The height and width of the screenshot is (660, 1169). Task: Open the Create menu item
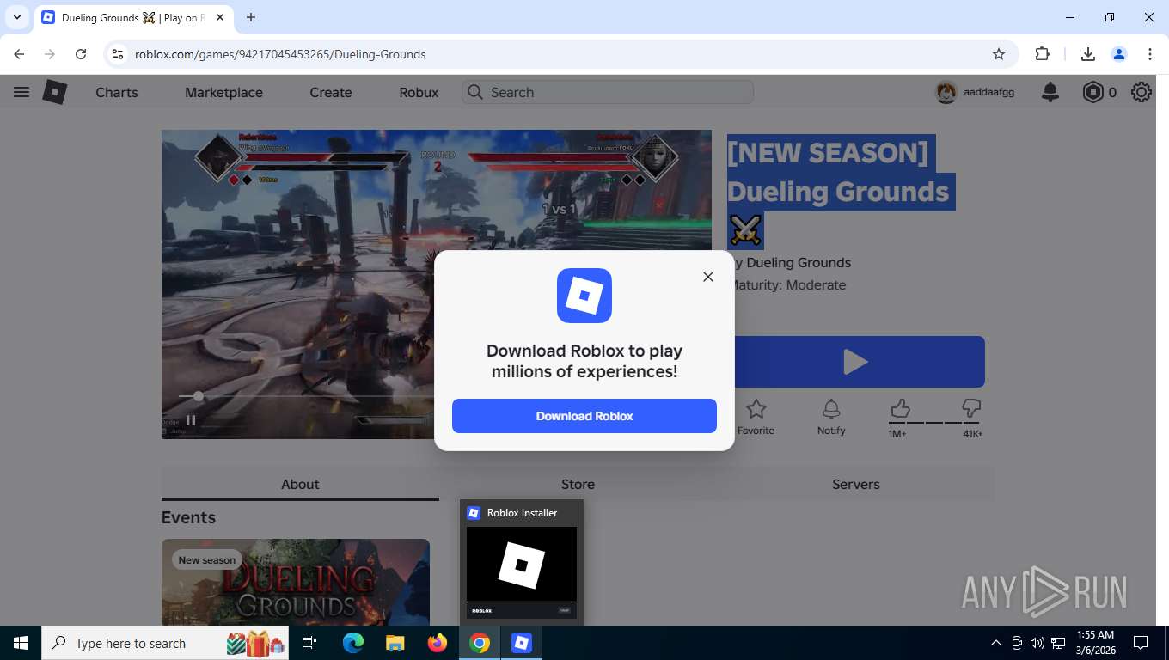coord(331,92)
